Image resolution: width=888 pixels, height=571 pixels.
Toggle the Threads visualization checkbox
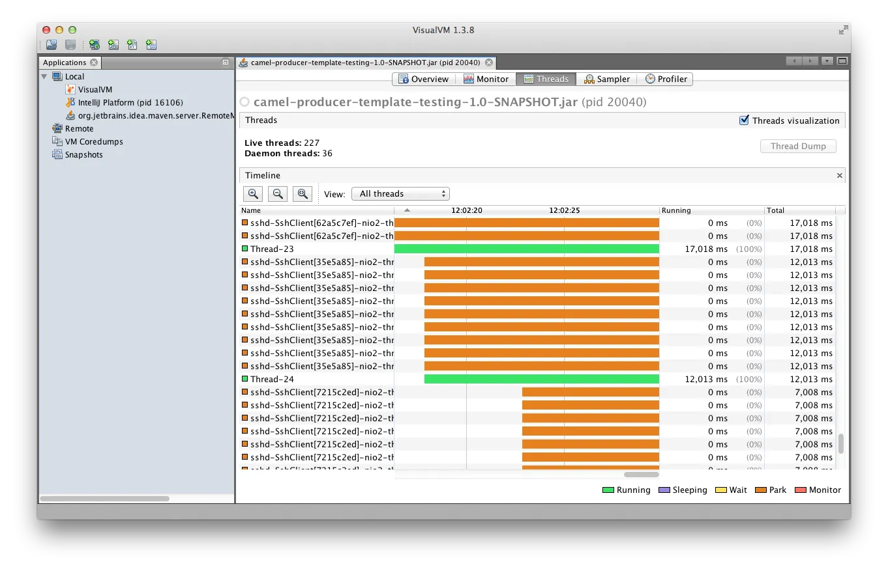click(744, 120)
